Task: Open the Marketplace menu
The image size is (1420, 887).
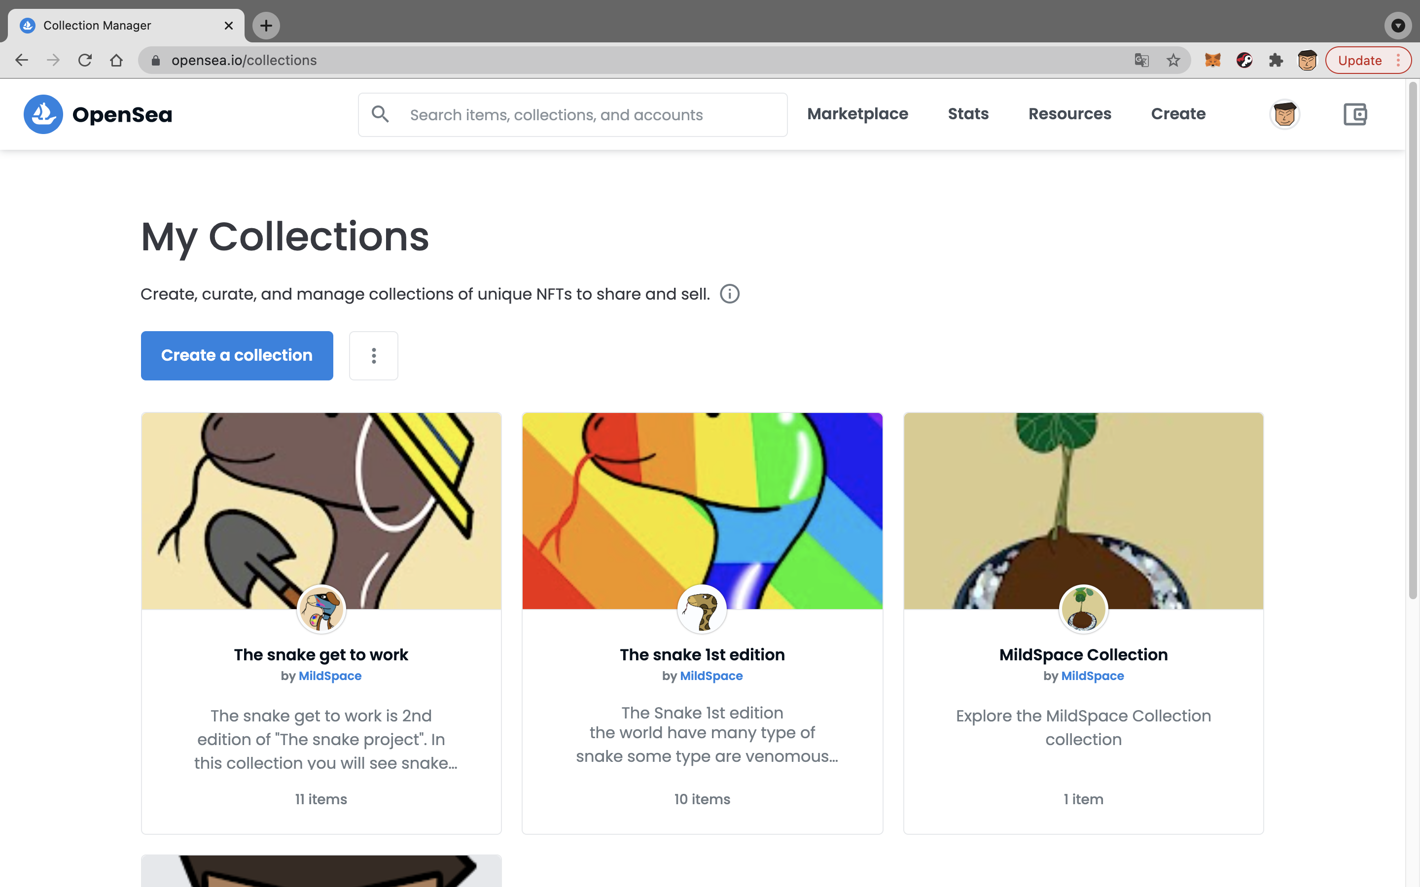Action: pos(857,114)
